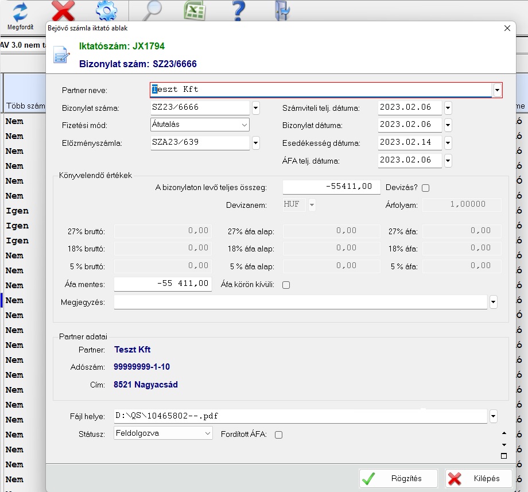Open help with the question mark icon
Image resolution: width=528 pixels, height=492 pixels.
tap(239, 11)
